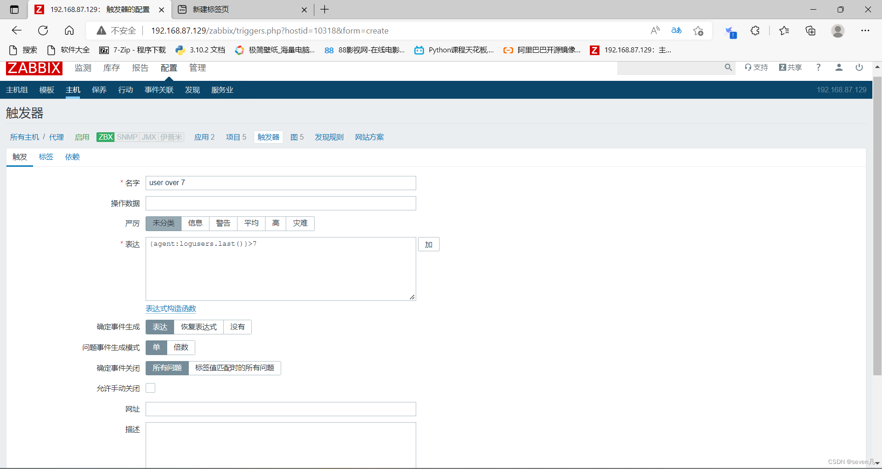Open the collections icon
This screenshot has width=882, height=469.
click(x=811, y=31)
